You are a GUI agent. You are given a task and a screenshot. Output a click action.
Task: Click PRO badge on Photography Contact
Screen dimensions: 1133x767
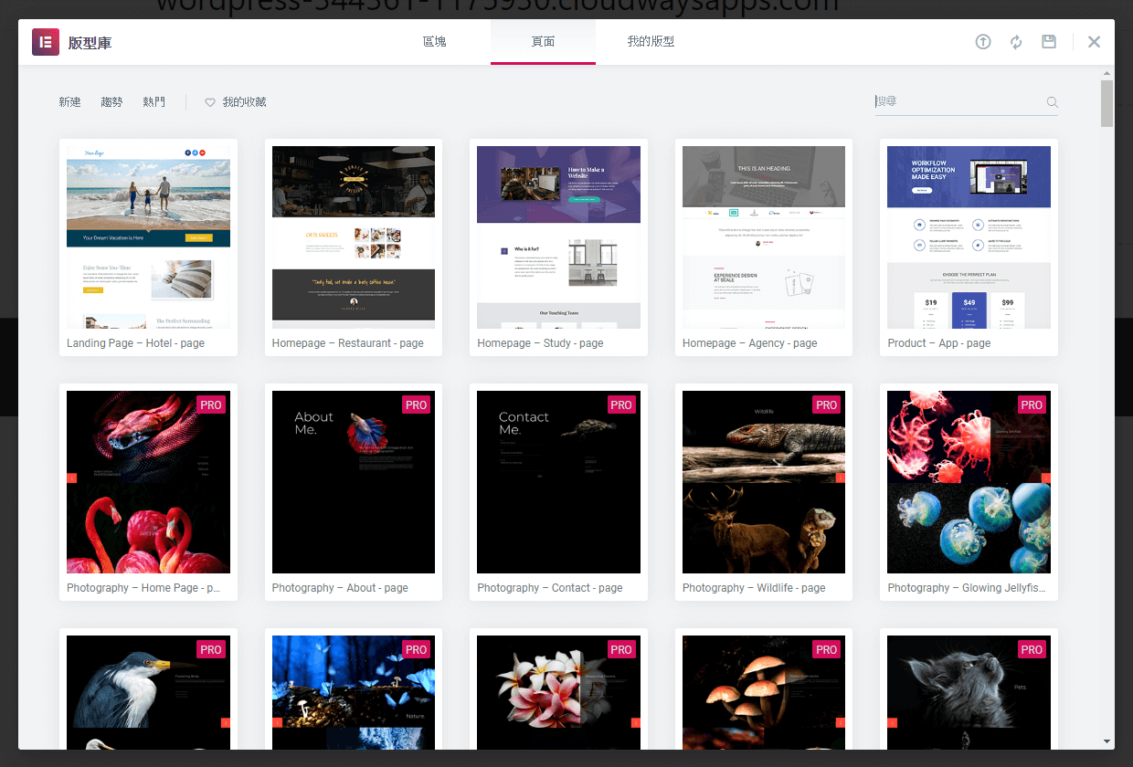[621, 405]
